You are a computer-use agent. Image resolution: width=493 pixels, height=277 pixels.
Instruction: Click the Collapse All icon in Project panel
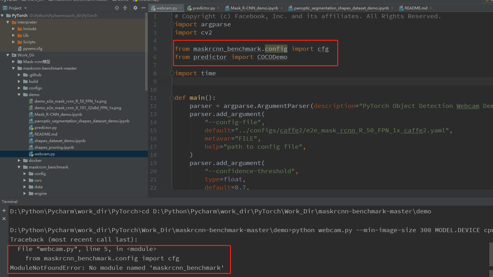125,8
